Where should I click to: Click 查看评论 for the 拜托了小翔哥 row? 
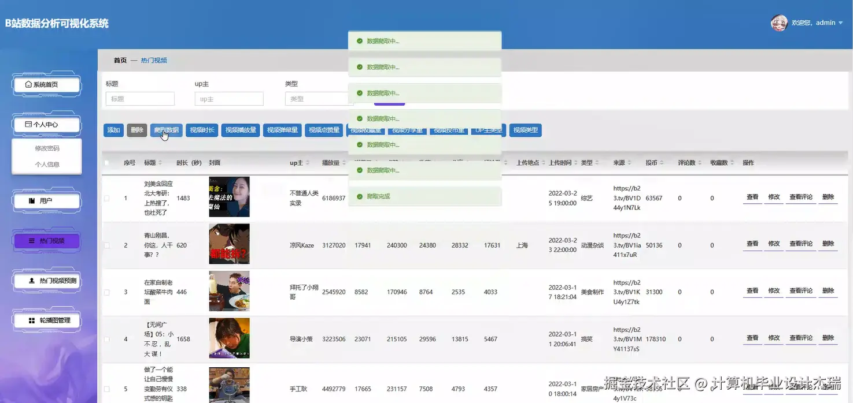tap(801, 292)
